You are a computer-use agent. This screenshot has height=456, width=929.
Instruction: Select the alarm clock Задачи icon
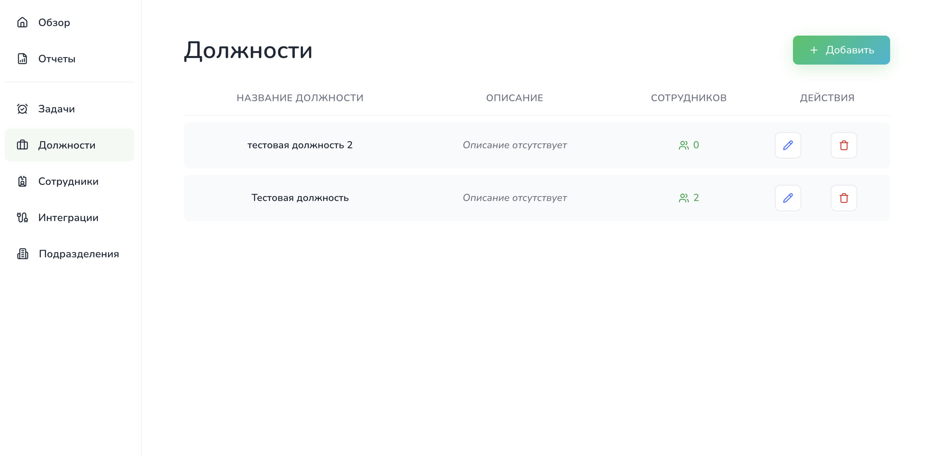pos(22,108)
